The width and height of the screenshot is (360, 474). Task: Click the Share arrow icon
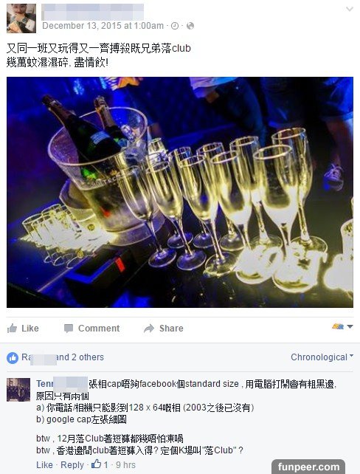click(x=149, y=329)
